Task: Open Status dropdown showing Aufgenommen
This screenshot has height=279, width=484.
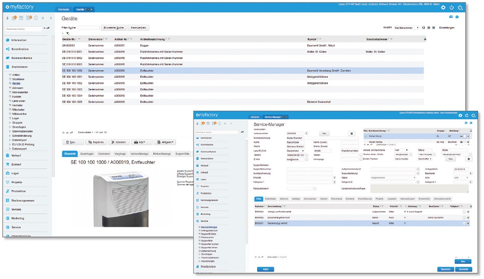Action: coord(393,178)
